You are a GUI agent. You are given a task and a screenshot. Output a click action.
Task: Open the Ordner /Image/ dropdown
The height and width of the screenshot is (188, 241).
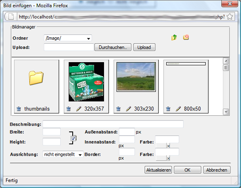68,38
